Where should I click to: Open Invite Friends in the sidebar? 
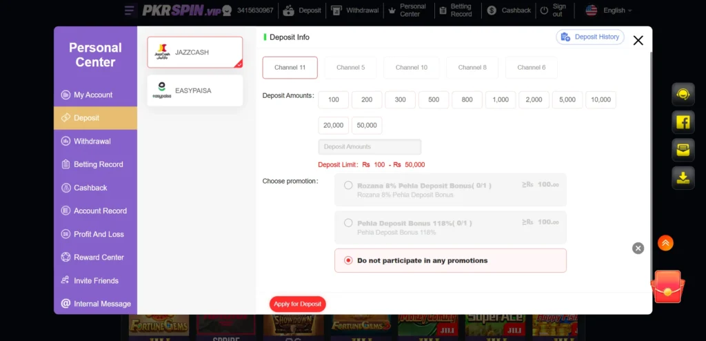click(x=95, y=280)
